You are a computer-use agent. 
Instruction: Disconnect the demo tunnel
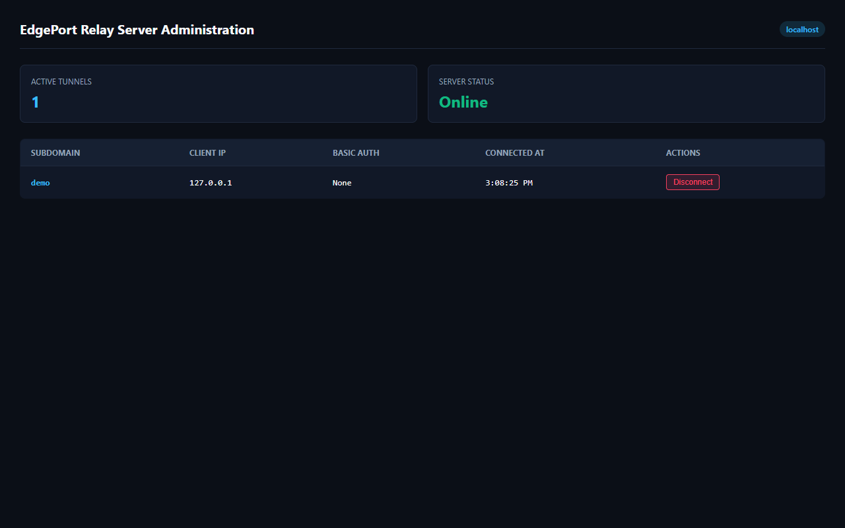point(693,182)
